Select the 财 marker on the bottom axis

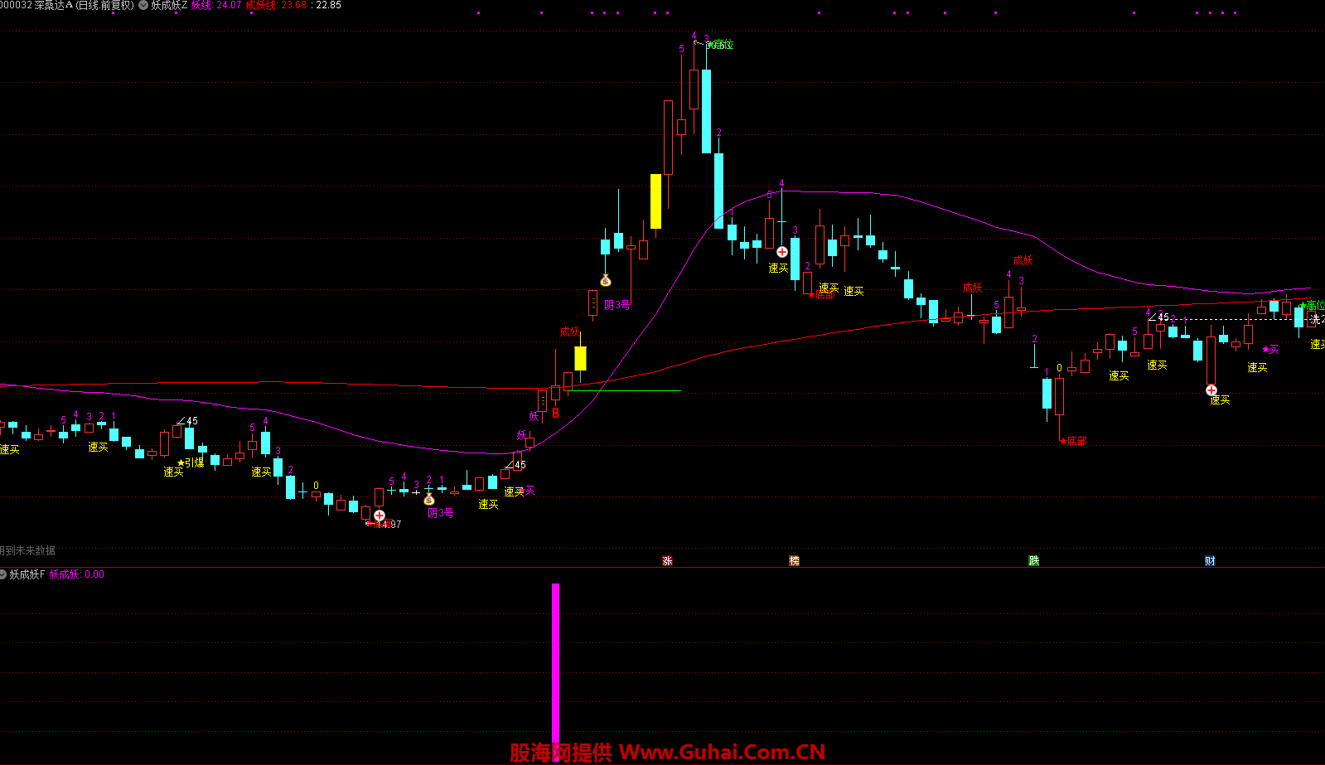pos(1210,561)
